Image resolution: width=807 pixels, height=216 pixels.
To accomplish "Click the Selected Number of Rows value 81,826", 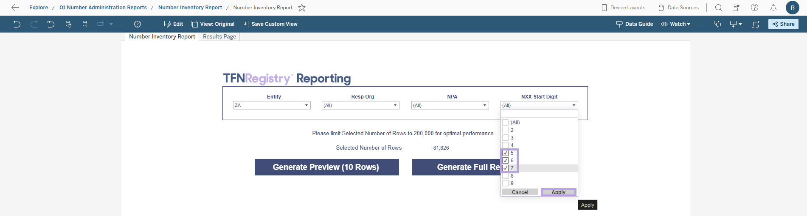I will pos(441,148).
